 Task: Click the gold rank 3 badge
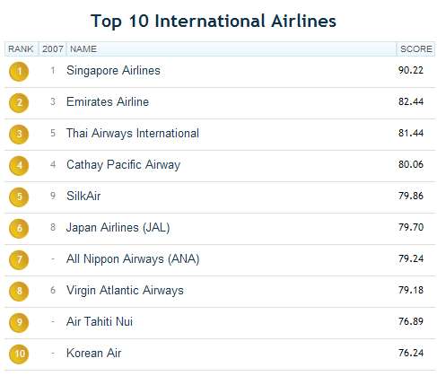tap(19, 135)
